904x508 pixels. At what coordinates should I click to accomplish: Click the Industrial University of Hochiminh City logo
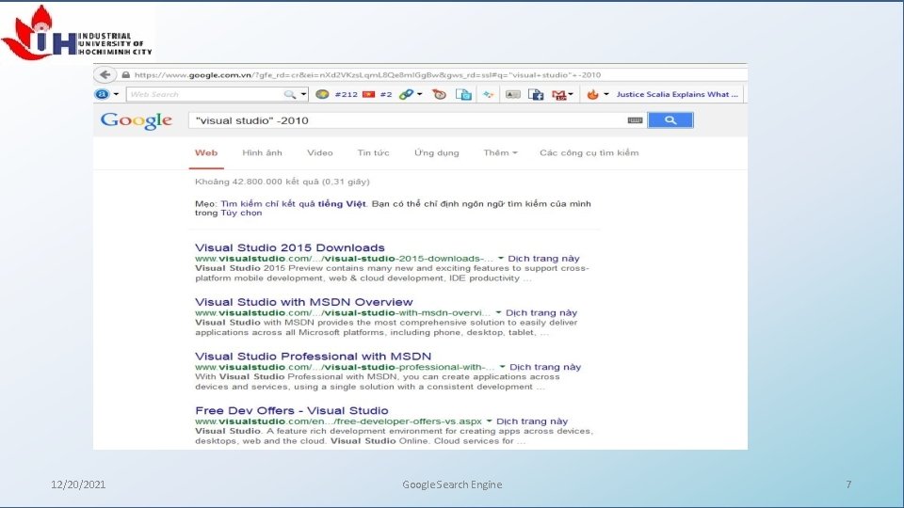click(x=76, y=33)
